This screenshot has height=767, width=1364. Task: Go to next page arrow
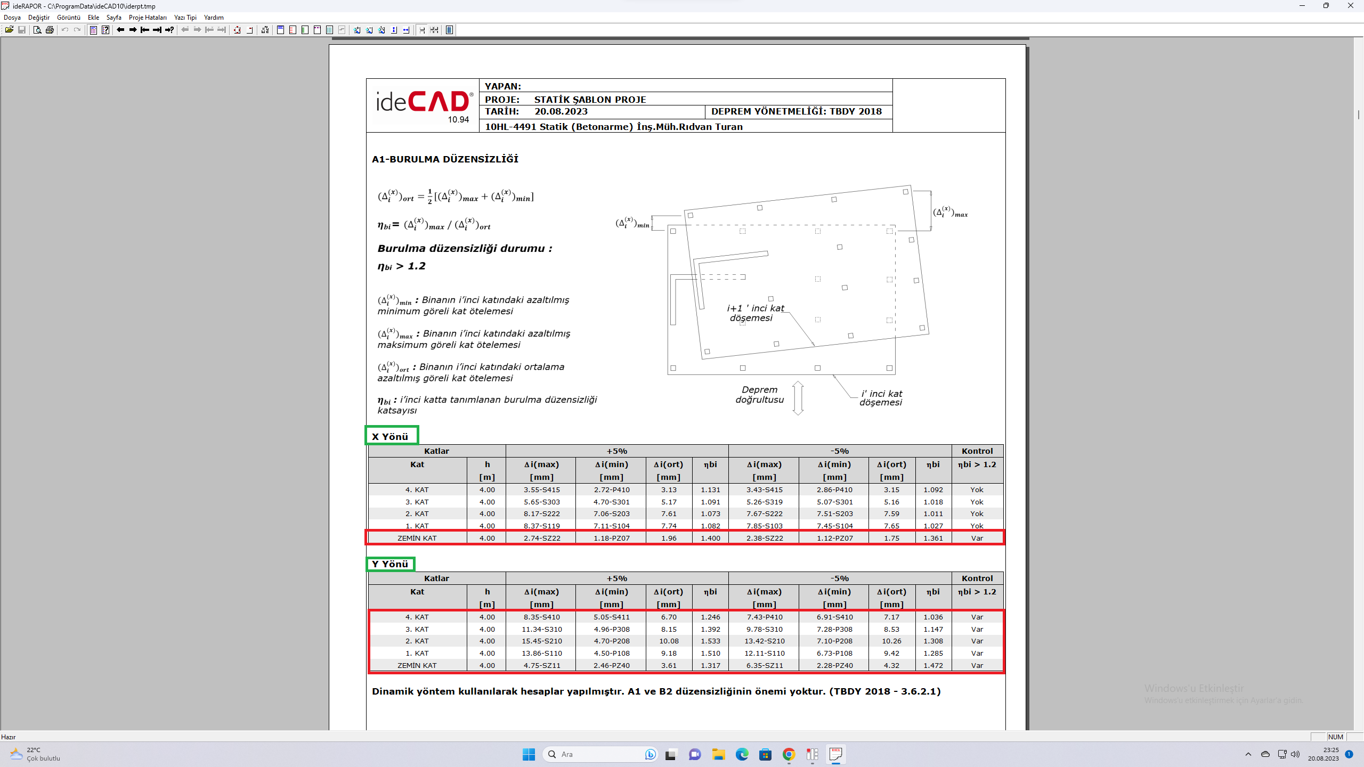point(133,30)
